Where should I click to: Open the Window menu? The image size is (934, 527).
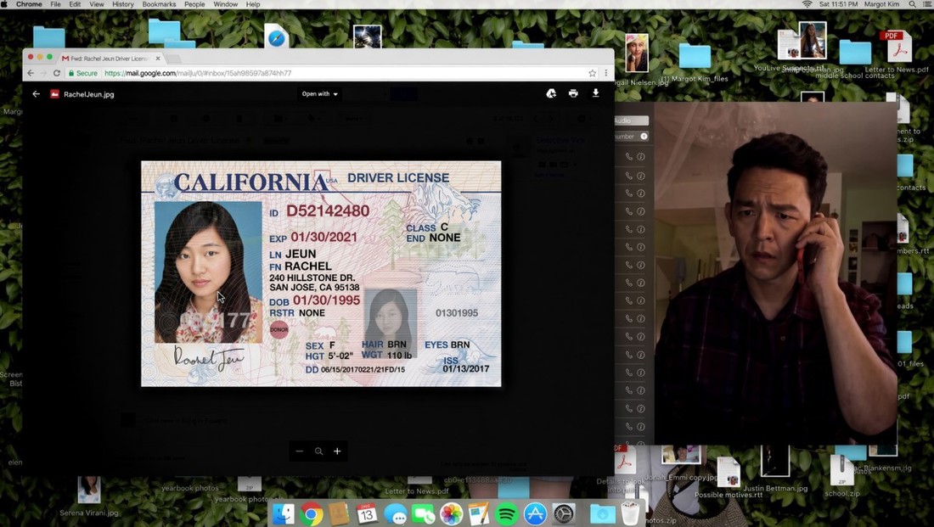[x=225, y=4]
